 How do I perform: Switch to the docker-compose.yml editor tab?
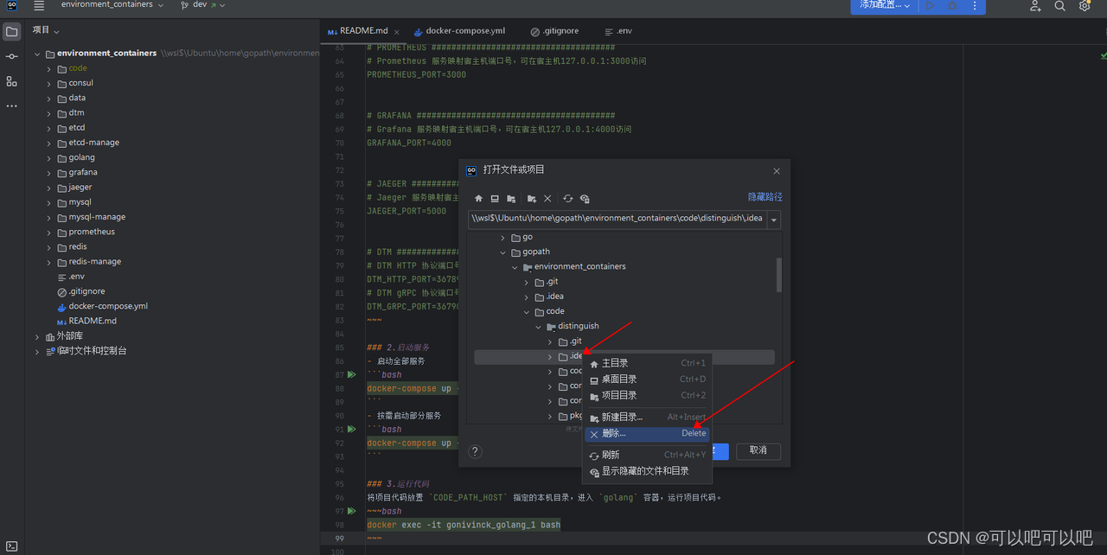459,30
